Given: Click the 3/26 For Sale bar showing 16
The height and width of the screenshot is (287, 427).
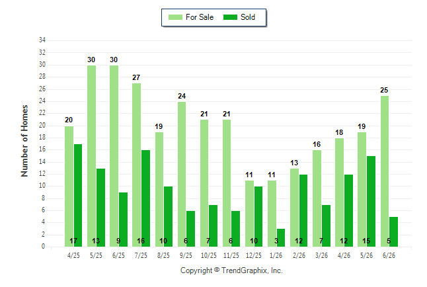Looking at the screenshot, I should click(317, 198).
